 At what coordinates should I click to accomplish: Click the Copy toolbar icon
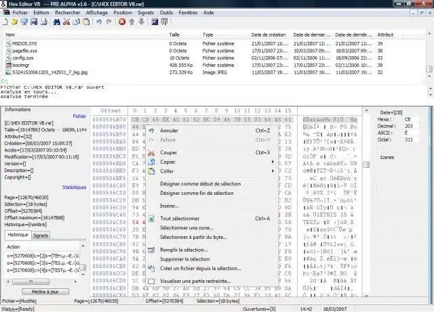76,22
